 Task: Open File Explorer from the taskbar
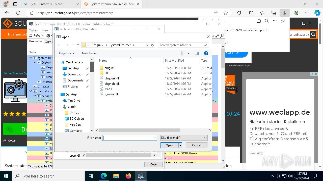[x=116, y=176]
